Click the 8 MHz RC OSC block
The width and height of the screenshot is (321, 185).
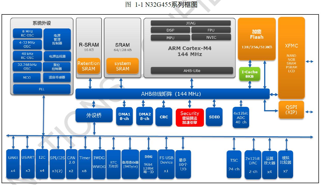pyautogui.click(x=27, y=34)
